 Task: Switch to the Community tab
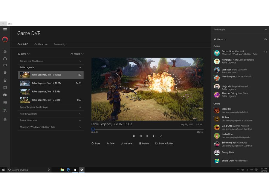coord(59,44)
